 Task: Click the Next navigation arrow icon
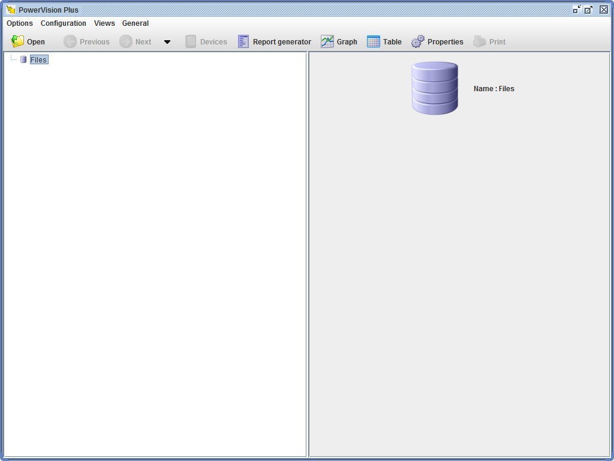126,41
